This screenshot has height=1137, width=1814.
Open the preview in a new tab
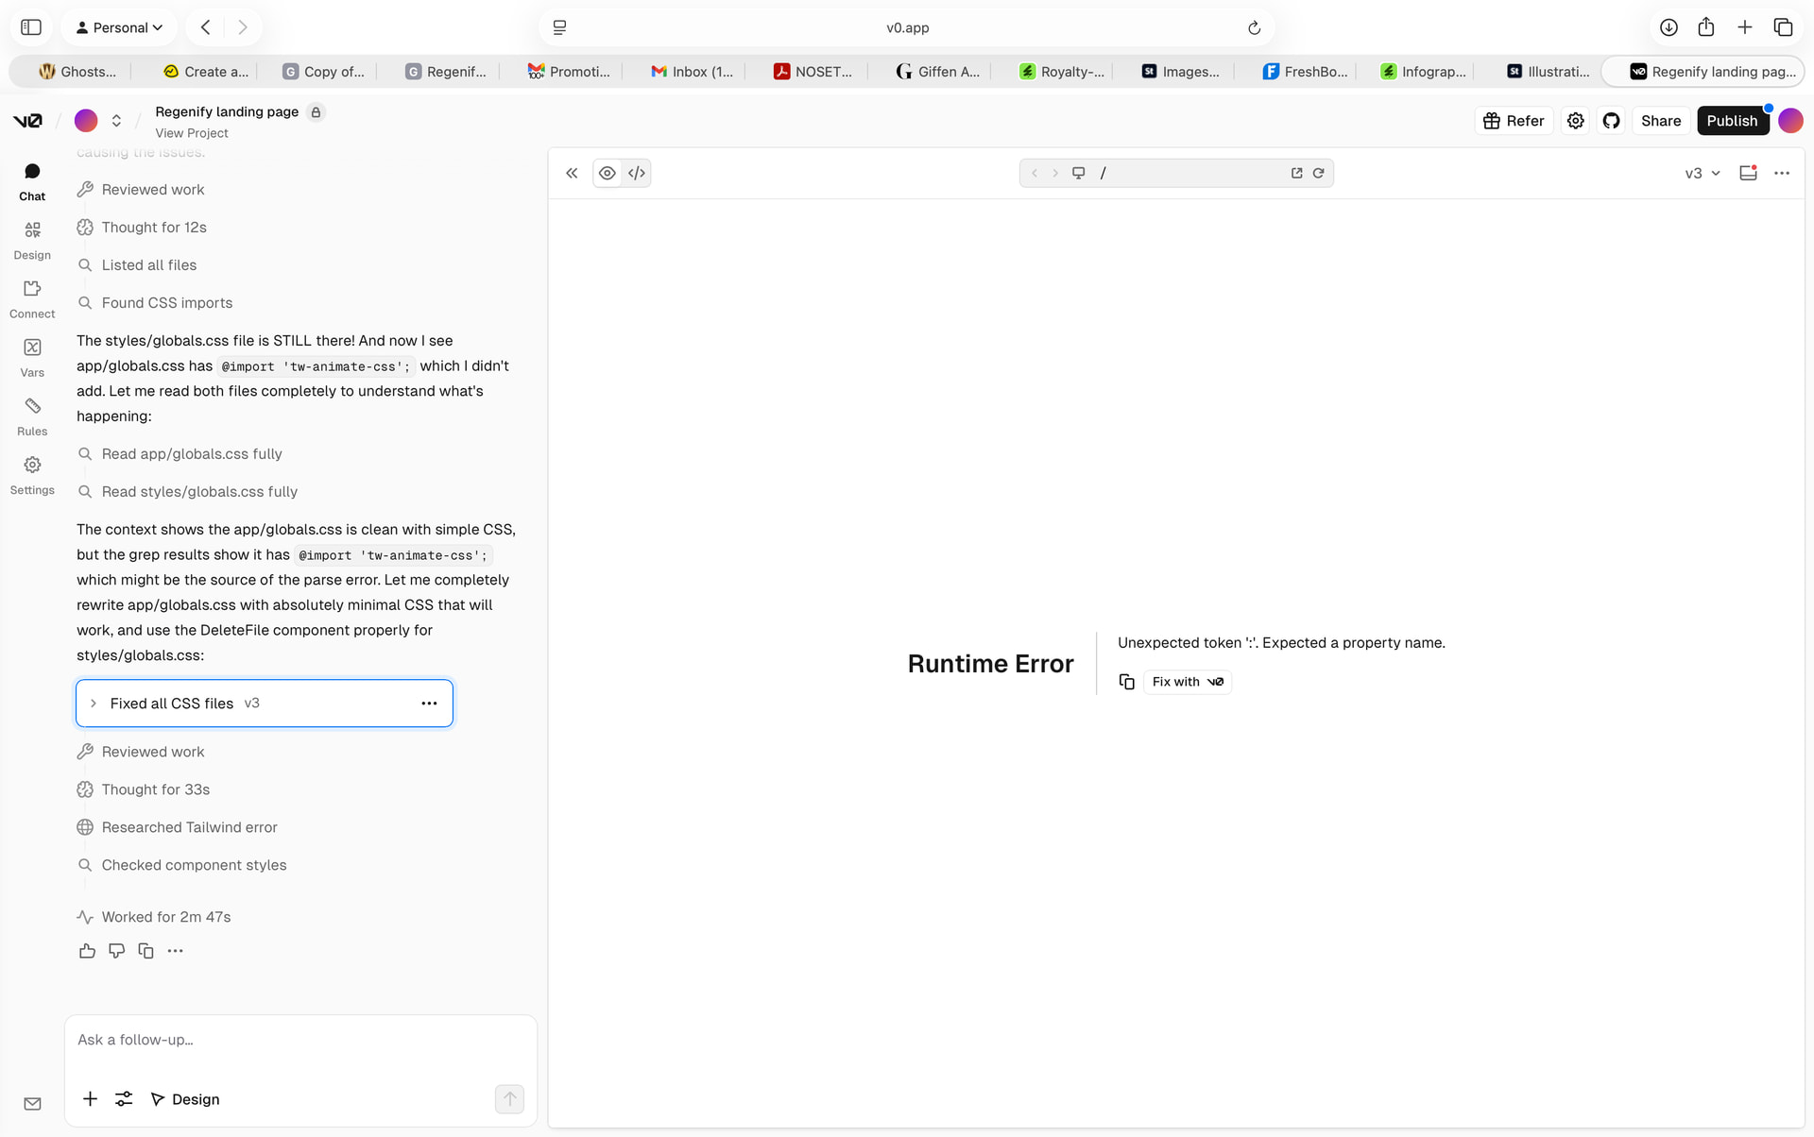(x=1296, y=173)
